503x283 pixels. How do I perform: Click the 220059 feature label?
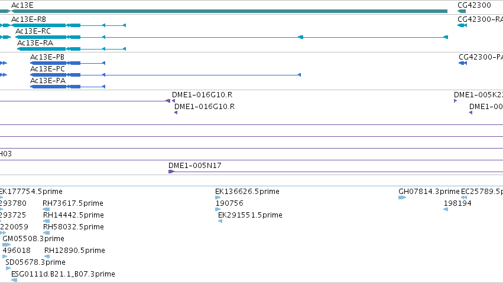(x=14, y=227)
